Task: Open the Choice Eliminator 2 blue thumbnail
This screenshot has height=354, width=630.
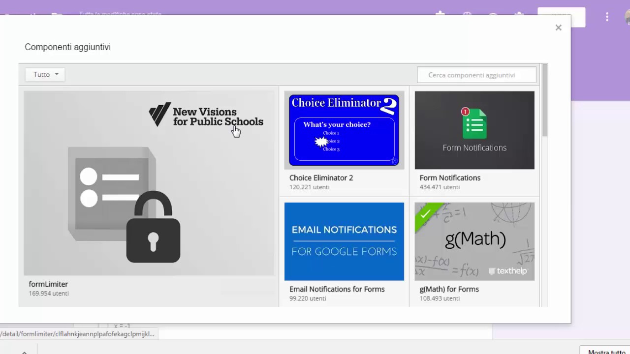Action: pyautogui.click(x=344, y=130)
